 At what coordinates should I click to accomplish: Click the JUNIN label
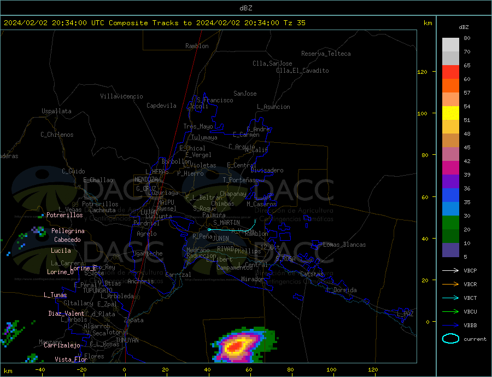pos(221,239)
